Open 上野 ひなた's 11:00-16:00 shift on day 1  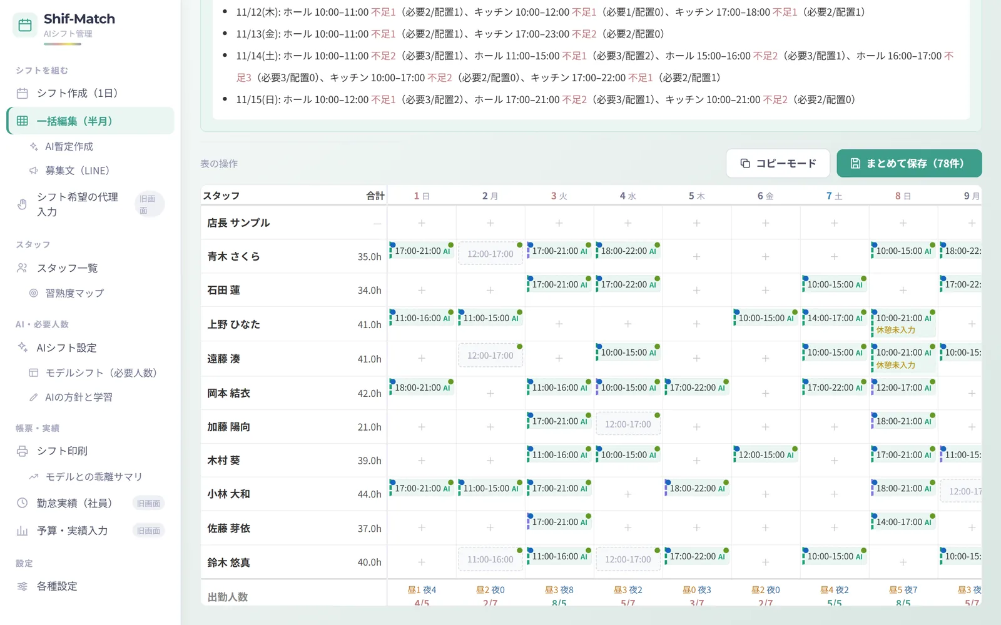pos(422,318)
